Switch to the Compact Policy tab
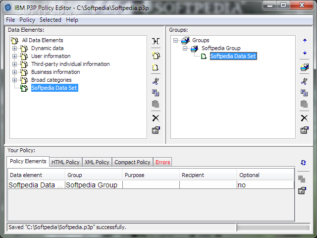This screenshot has width=317, height=238. tap(132, 162)
